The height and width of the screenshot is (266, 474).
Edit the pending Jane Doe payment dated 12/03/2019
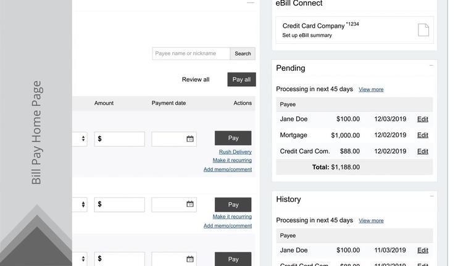(x=423, y=119)
